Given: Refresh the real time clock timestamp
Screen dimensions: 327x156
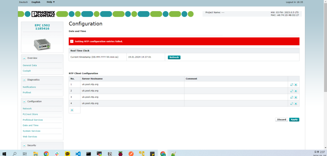Looking at the screenshot, I should point(174,57).
